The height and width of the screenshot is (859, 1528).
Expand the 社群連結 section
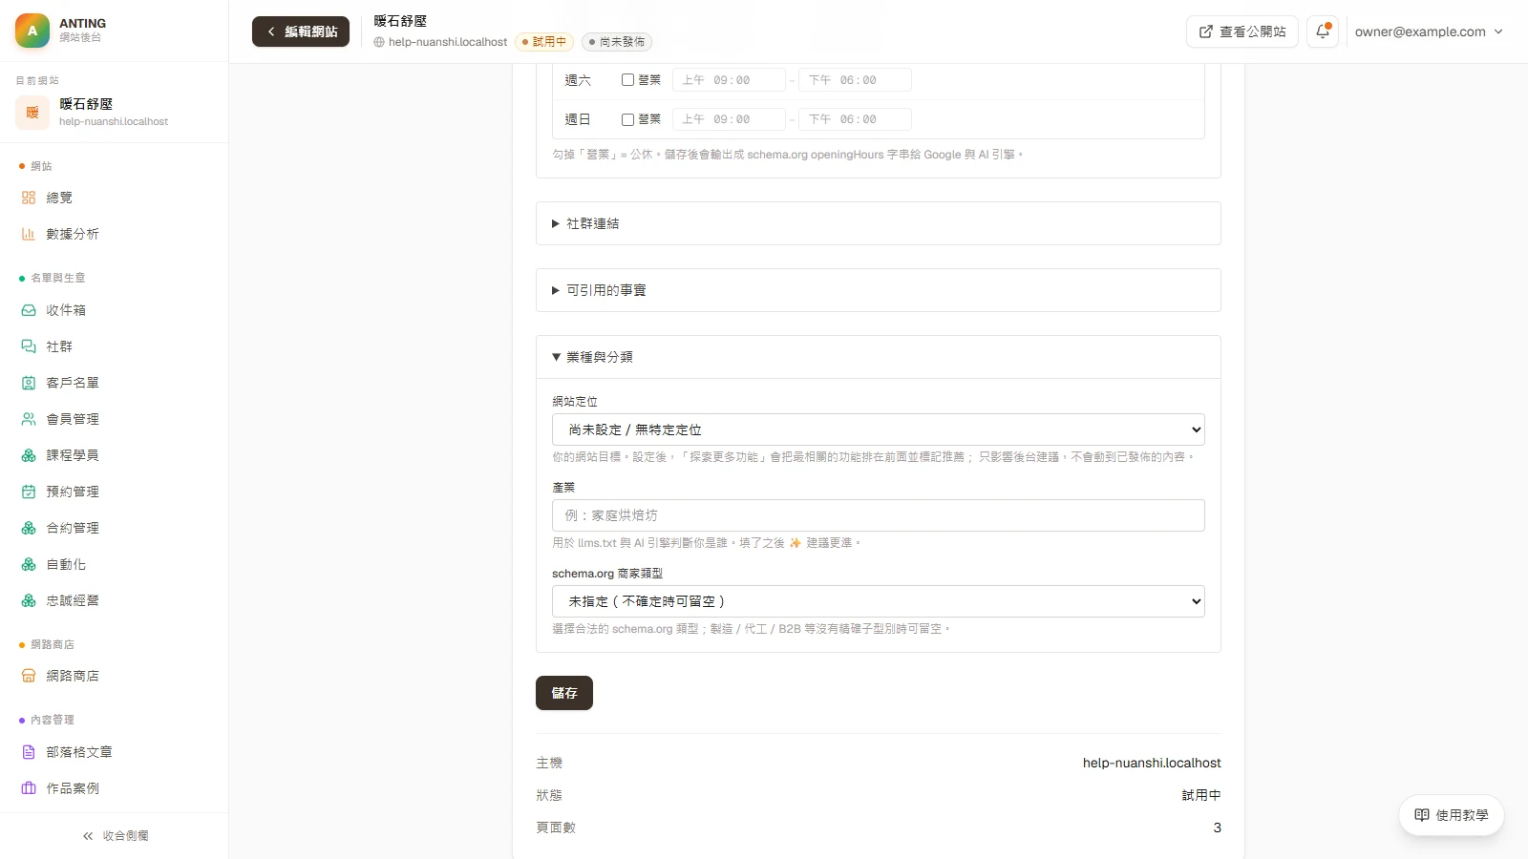[879, 223]
